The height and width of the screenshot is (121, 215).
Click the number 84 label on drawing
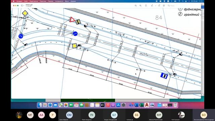coord(159,17)
